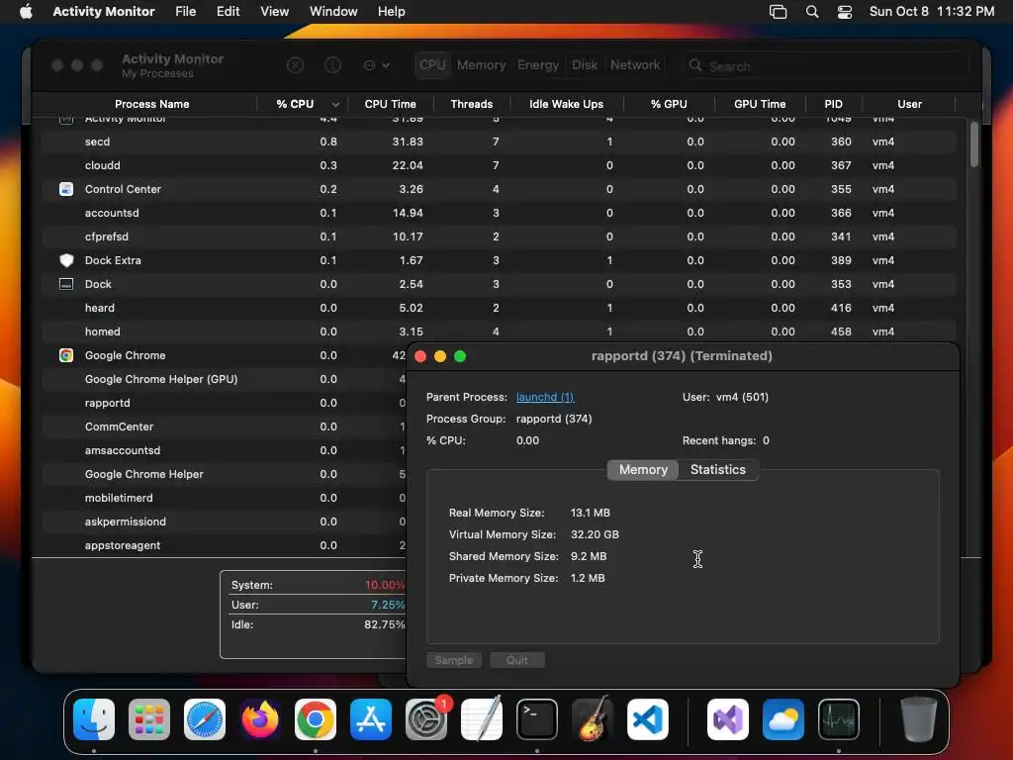Switch to the Energy tab

pos(537,65)
